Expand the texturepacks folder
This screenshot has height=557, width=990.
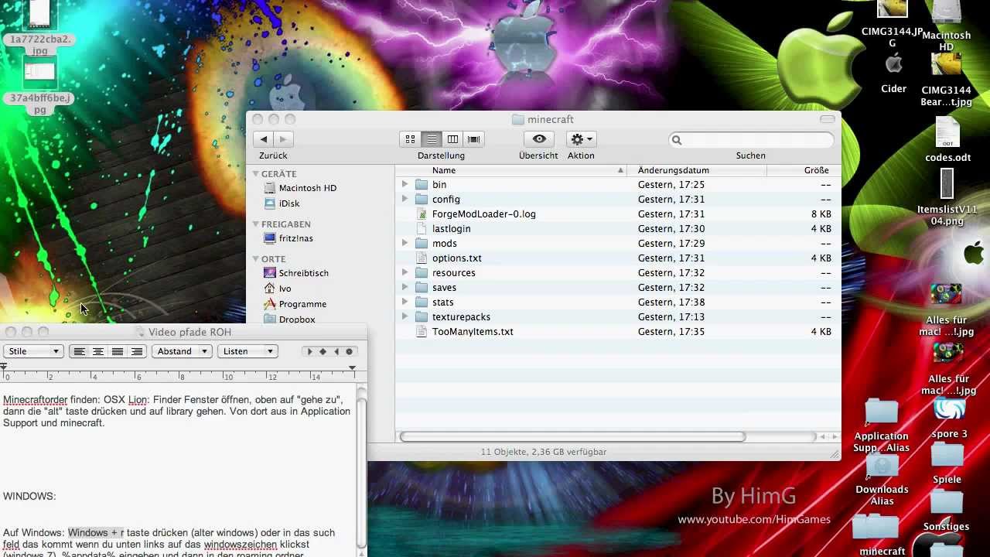point(405,316)
